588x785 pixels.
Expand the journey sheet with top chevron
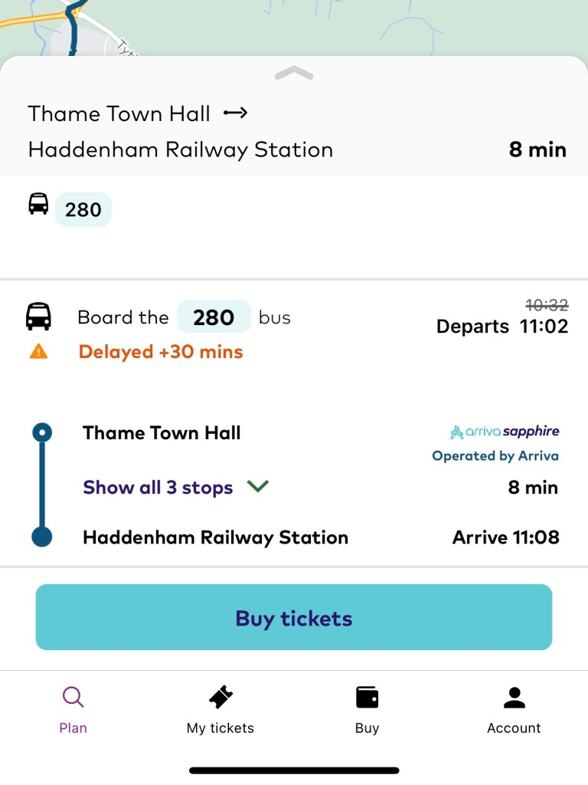click(293, 74)
